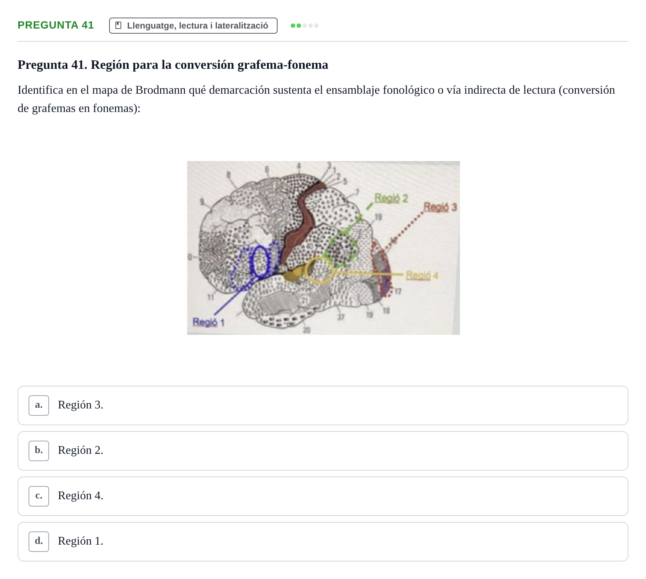The width and height of the screenshot is (646, 579).
Task: Click the difficulty dots indicator
Action: point(305,26)
